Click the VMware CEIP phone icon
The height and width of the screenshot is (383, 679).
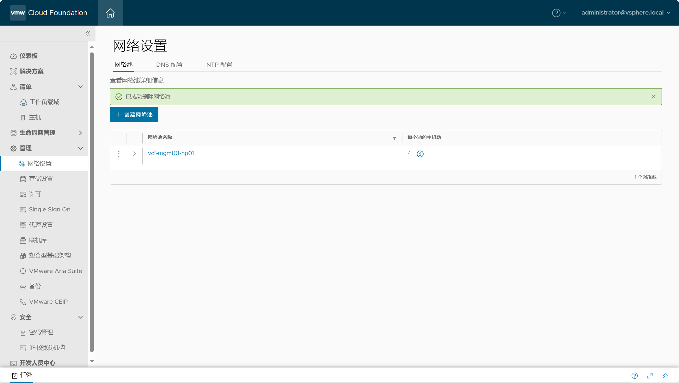(23, 302)
